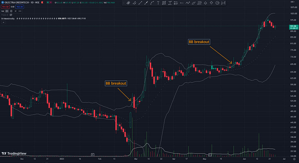Click the Vol value 798.946K

pos(109,2)
